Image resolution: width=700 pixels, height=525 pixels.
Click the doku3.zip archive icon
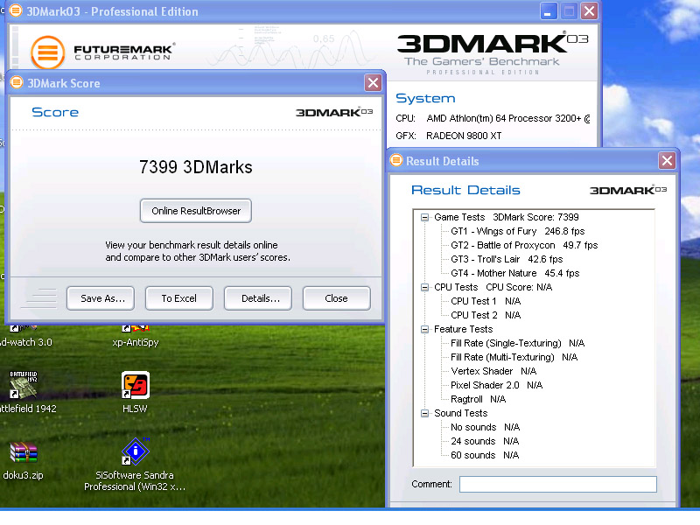coord(24,453)
